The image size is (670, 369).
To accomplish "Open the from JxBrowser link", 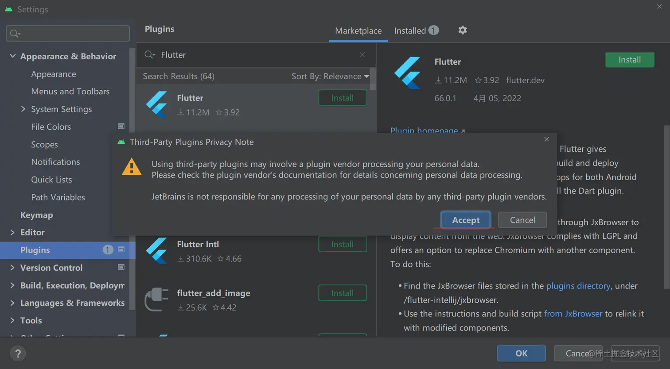I will tap(573, 314).
